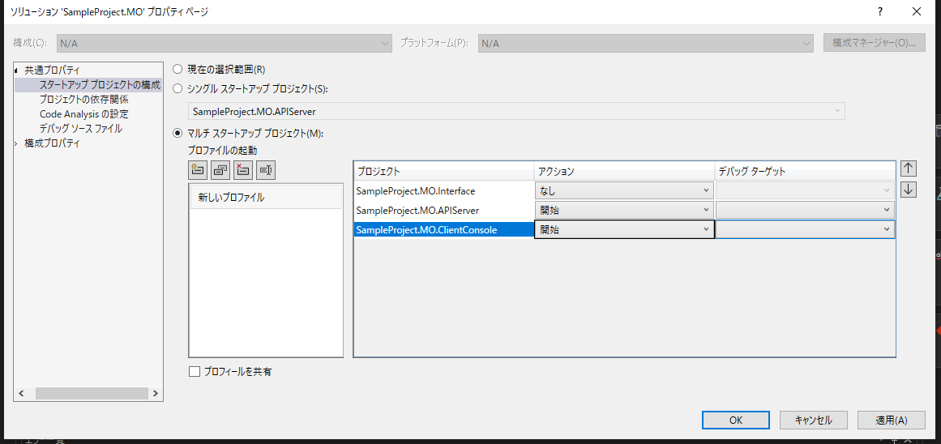
Task: Move project up with the up arrow
Action: tap(908, 169)
